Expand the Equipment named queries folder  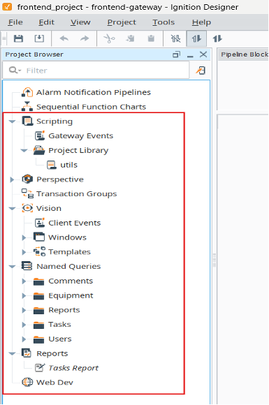click(x=24, y=295)
